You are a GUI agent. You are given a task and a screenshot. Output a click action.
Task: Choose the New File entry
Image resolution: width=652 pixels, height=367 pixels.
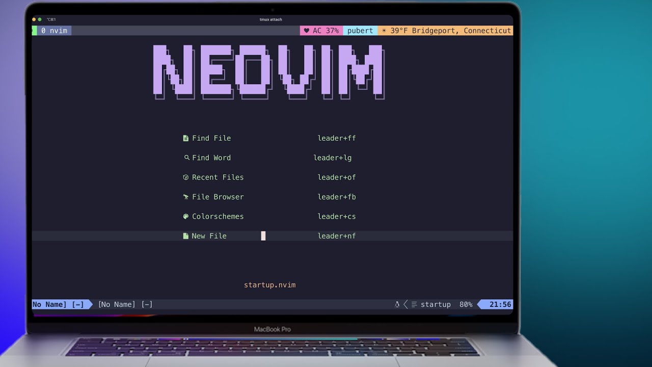coord(209,236)
